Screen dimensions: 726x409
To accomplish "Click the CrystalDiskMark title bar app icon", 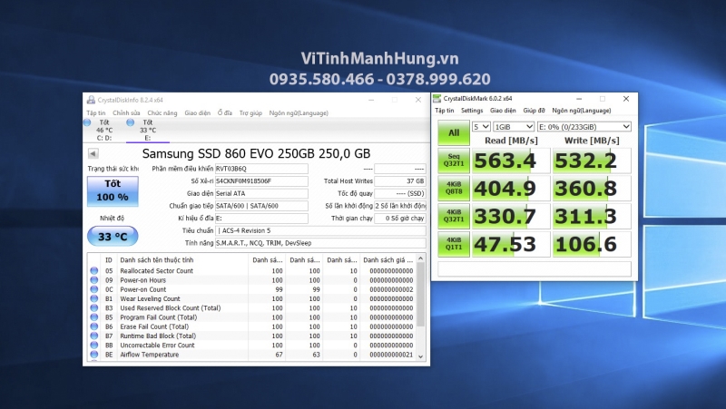I will coord(437,99).
